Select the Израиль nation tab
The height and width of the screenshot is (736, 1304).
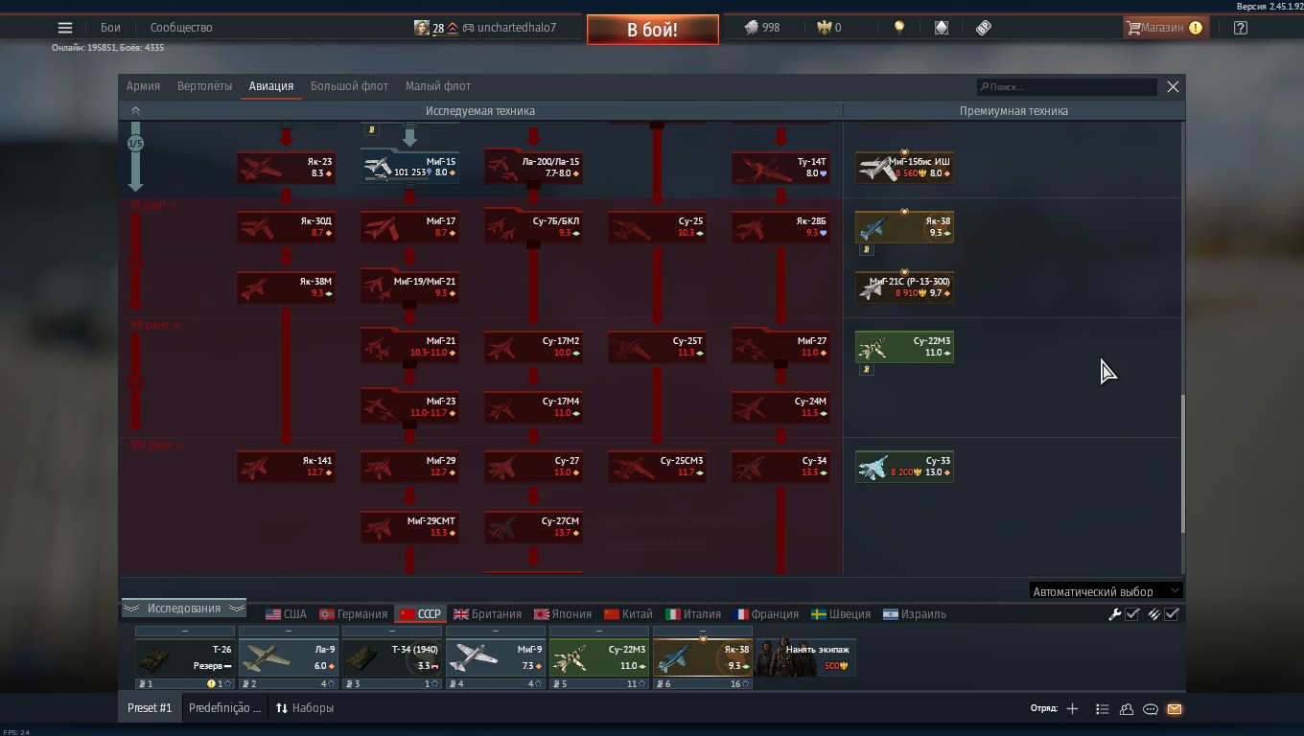[915, 614]
